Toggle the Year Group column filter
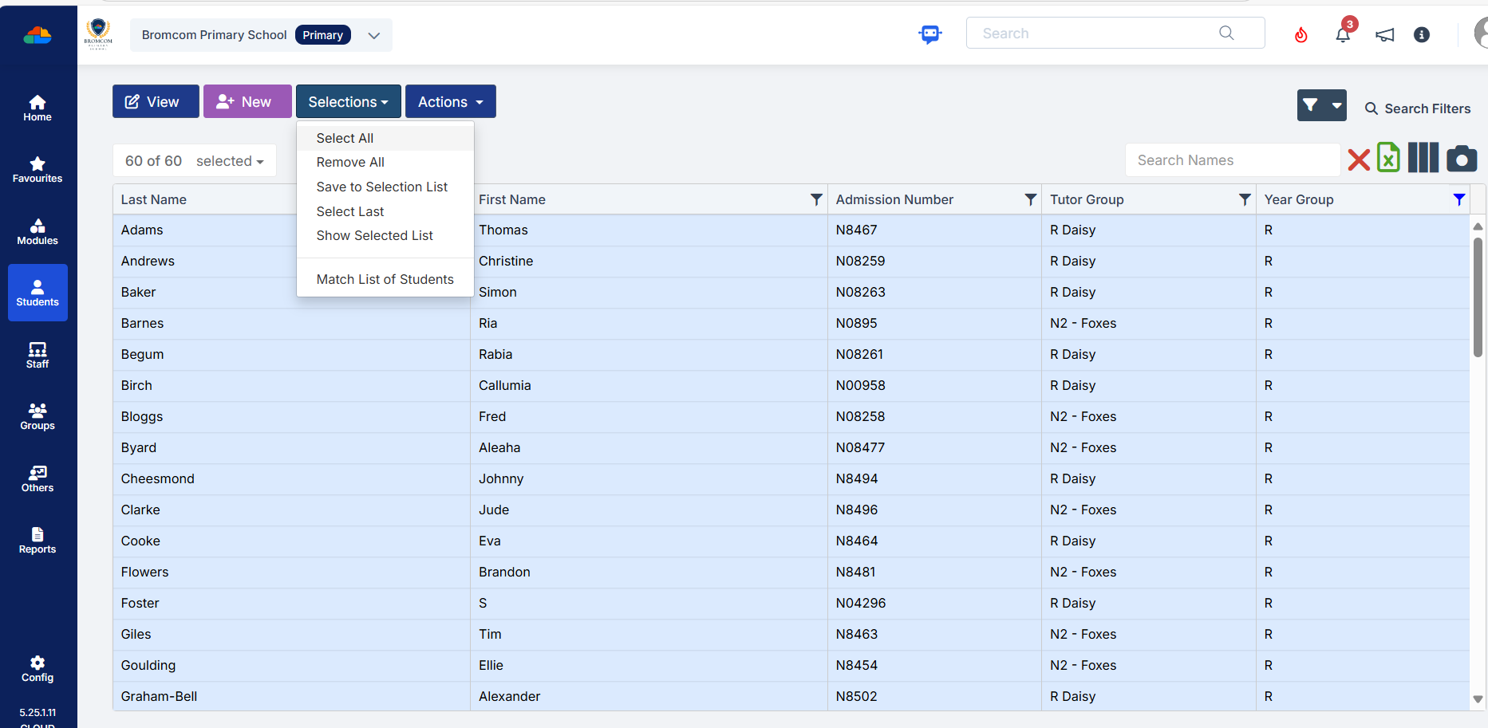Viewport: 1488px width, 728px height. point(1458,199)
